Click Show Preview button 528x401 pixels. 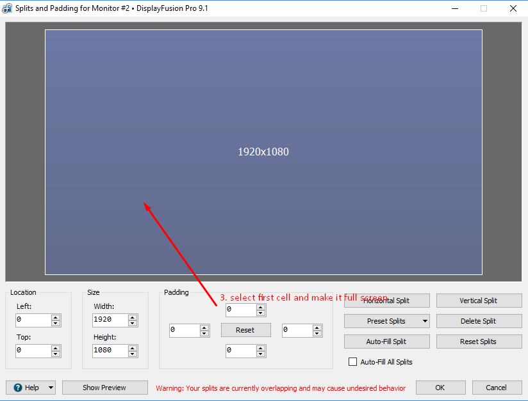pos(104,388)
